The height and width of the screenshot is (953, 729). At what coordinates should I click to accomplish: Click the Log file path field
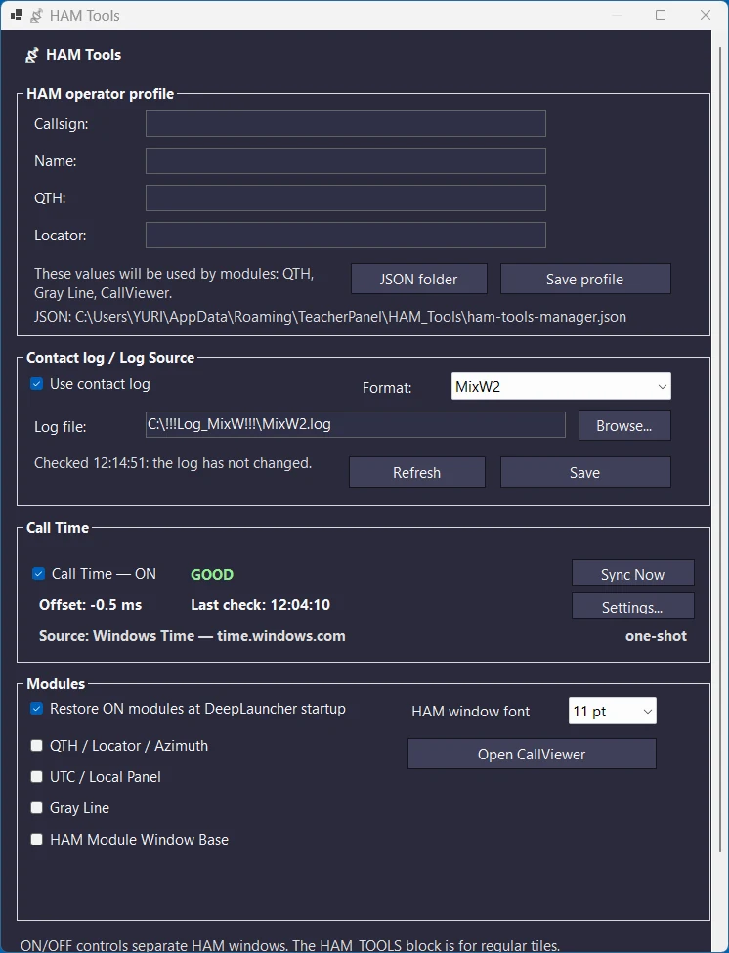(x=356, y=424)
